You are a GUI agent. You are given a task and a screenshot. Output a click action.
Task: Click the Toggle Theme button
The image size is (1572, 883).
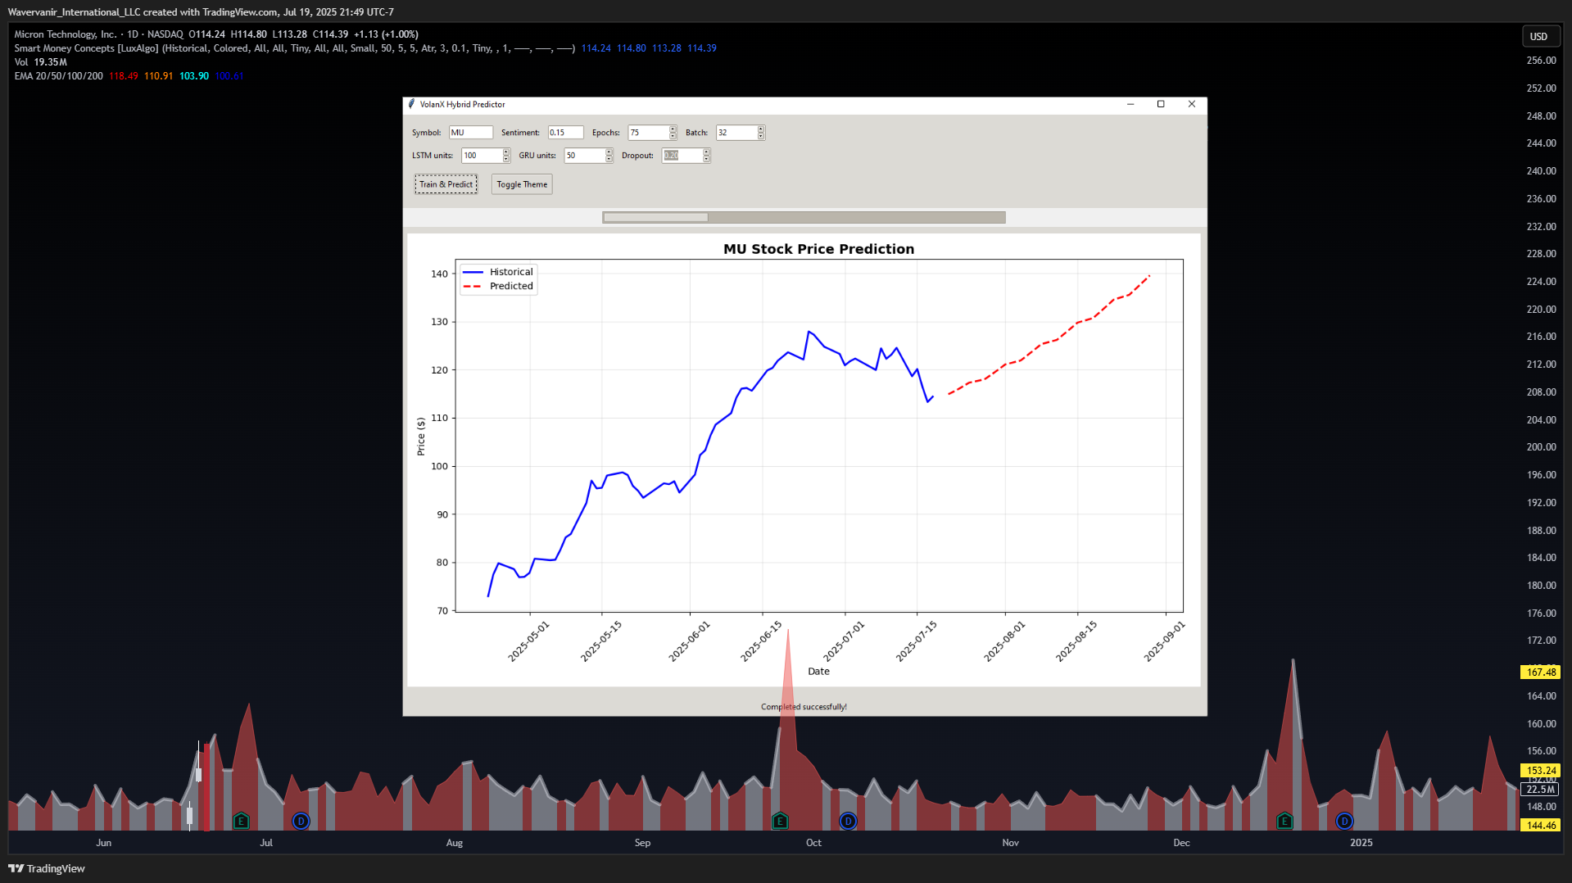pos(522,184)
